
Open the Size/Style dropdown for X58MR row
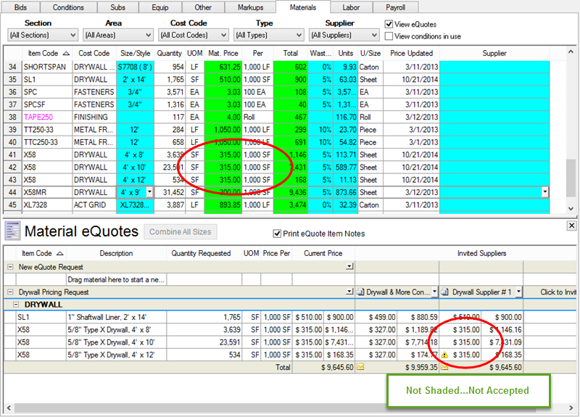[149, 192]
